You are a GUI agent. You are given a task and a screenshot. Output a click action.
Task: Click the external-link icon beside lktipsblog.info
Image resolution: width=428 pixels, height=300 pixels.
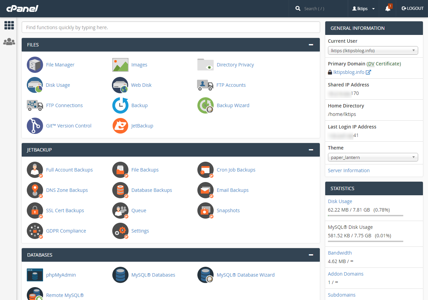[x=368, y=72]
